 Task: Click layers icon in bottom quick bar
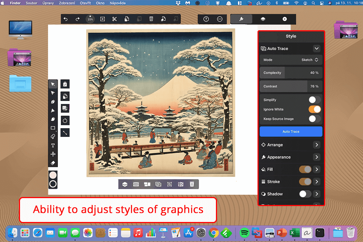125,185
